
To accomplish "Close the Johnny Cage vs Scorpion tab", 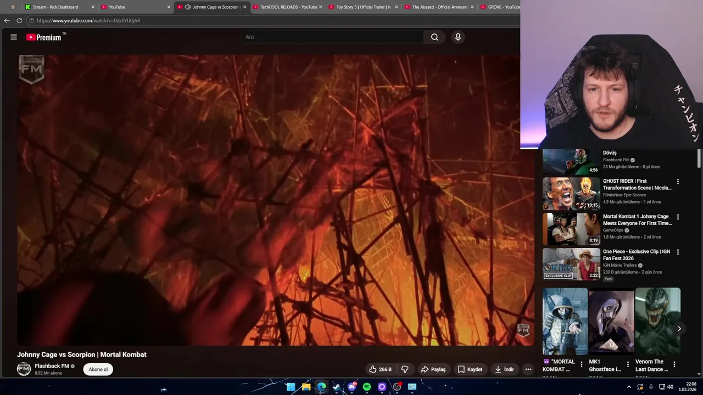I will point(244,7).
